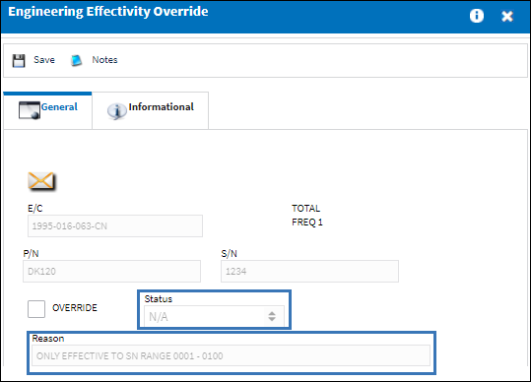Switch to the Informational tab label
This screenshot has width=531, height=382.
(x=162, y=107)
